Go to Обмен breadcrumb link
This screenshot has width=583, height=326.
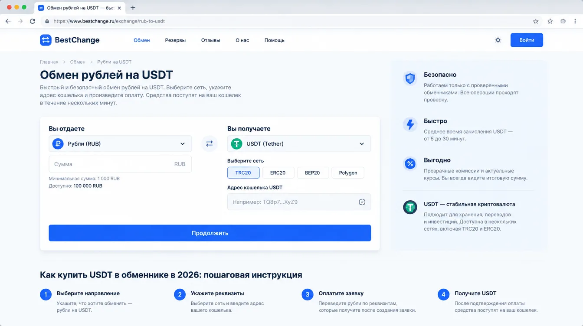[x=78, y=62]
